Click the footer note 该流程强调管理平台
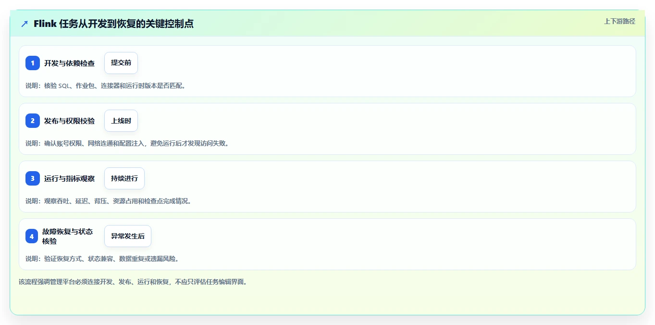655x325 pixels. click(x=133, y=282)
